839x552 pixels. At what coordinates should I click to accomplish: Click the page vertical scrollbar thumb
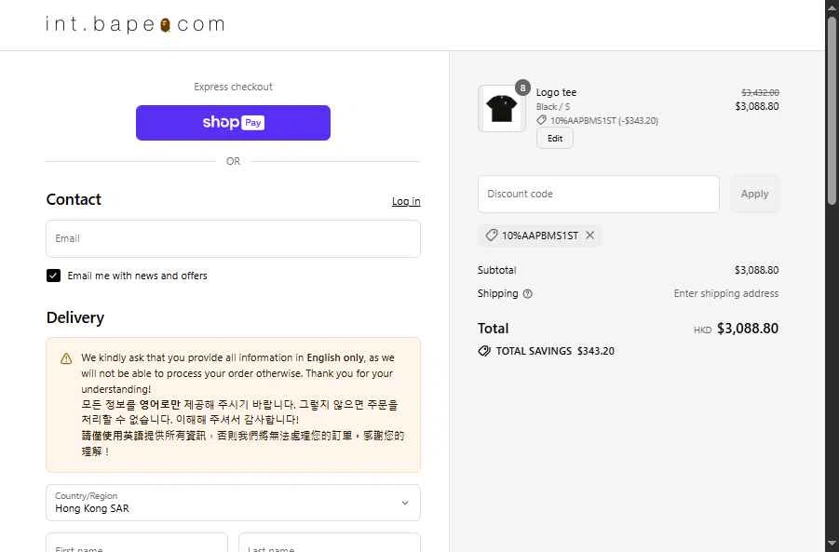pyautogui.click(x=832, y=110)
